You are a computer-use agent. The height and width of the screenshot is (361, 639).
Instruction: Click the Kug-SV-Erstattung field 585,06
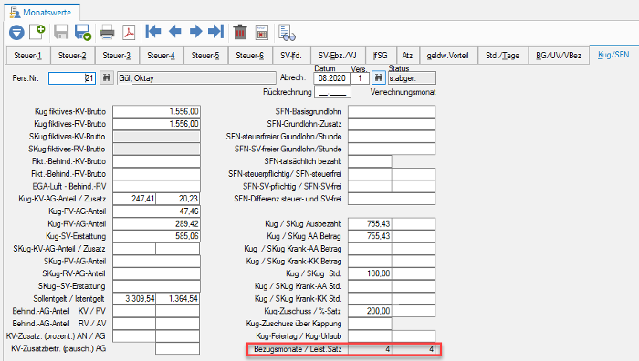point(156,236)
